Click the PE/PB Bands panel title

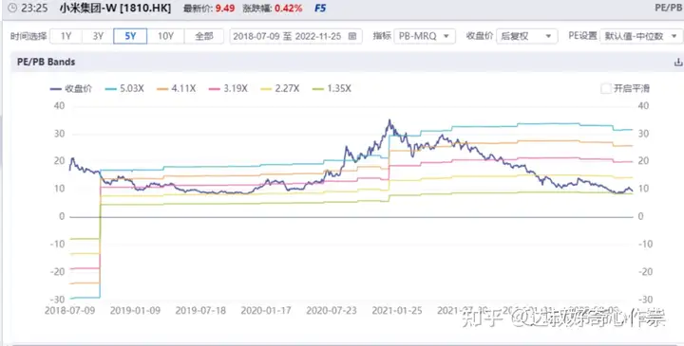coord(46,62)
